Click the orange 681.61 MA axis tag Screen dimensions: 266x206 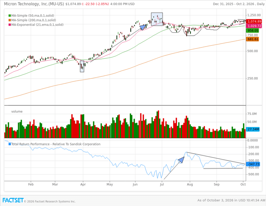[x=253, y=39]
